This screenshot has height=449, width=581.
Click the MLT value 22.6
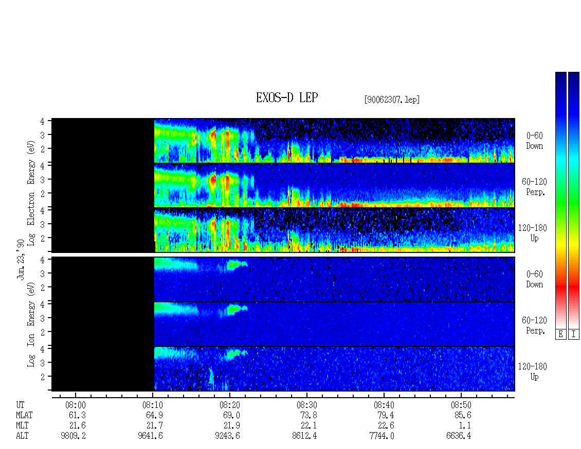385,426
